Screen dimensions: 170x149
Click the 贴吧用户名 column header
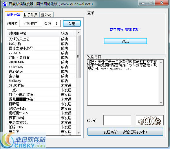(x=33, y=33)
